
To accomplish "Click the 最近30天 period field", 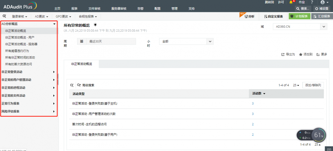I will [107, 41].
